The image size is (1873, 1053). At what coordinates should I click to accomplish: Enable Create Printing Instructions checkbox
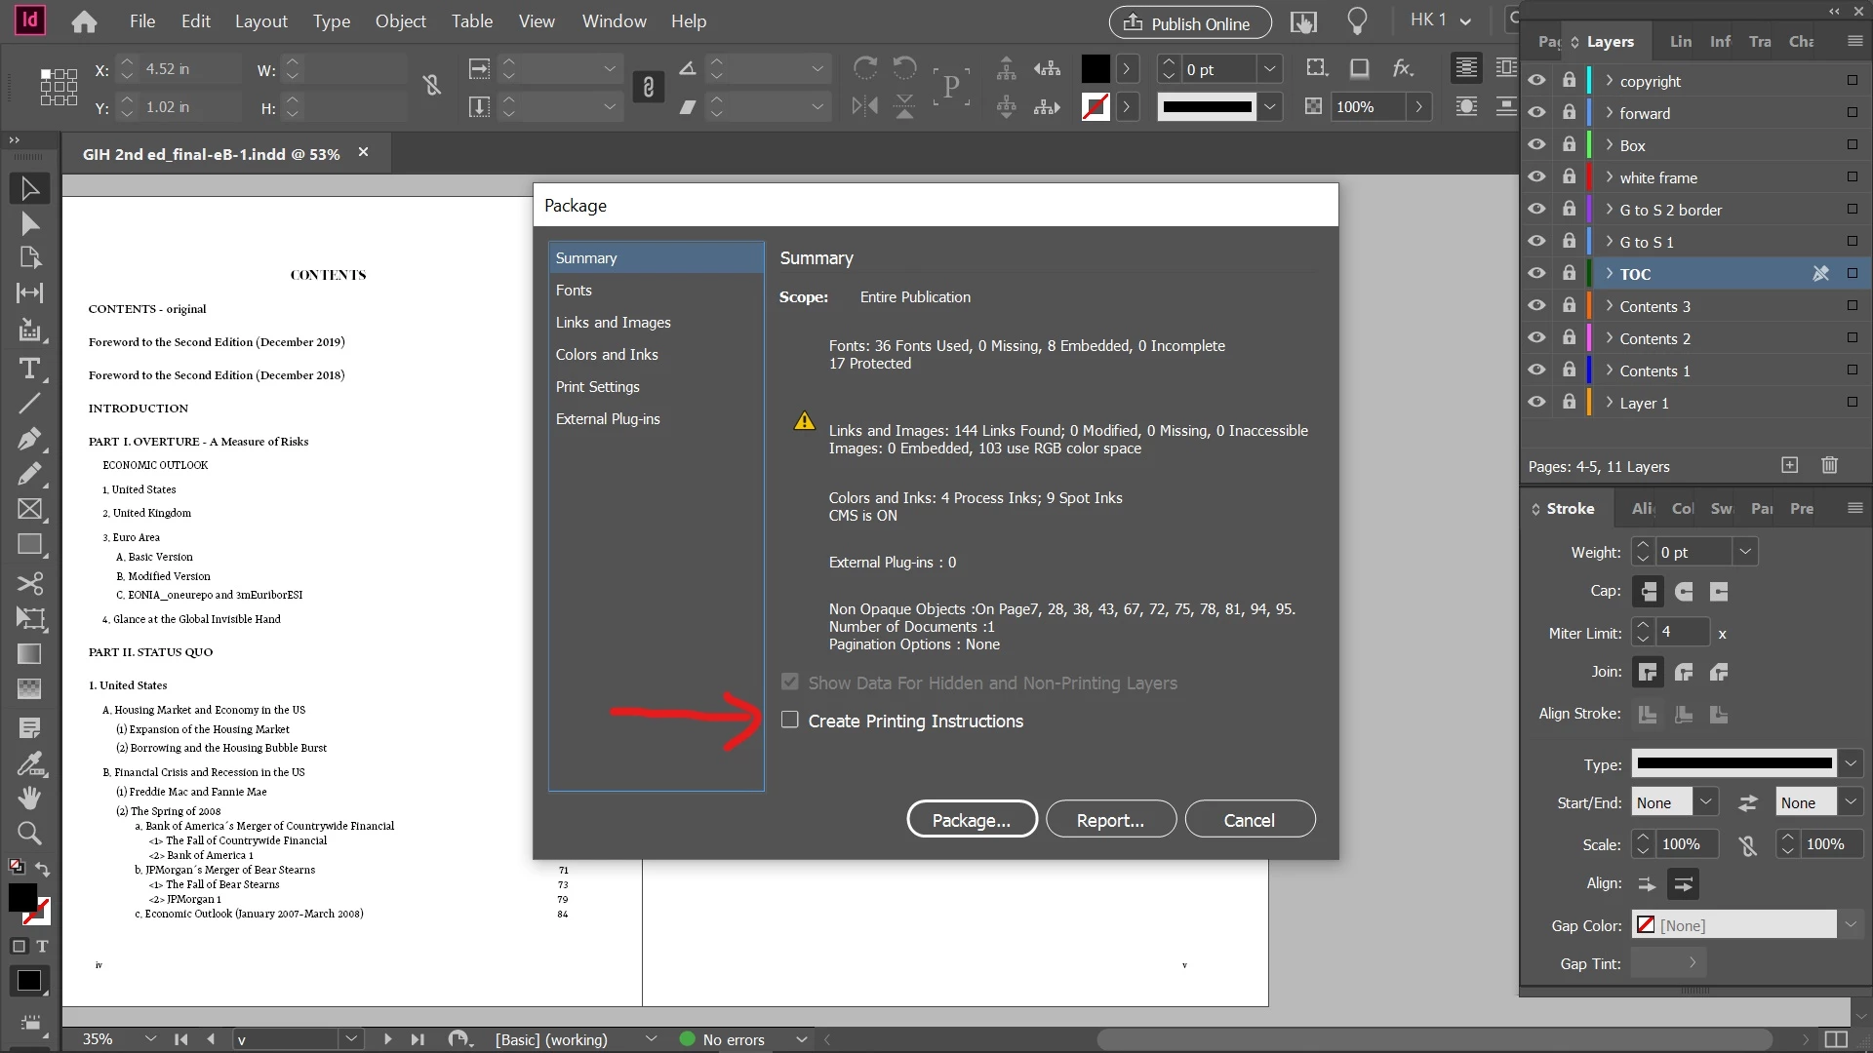[790, 720]
